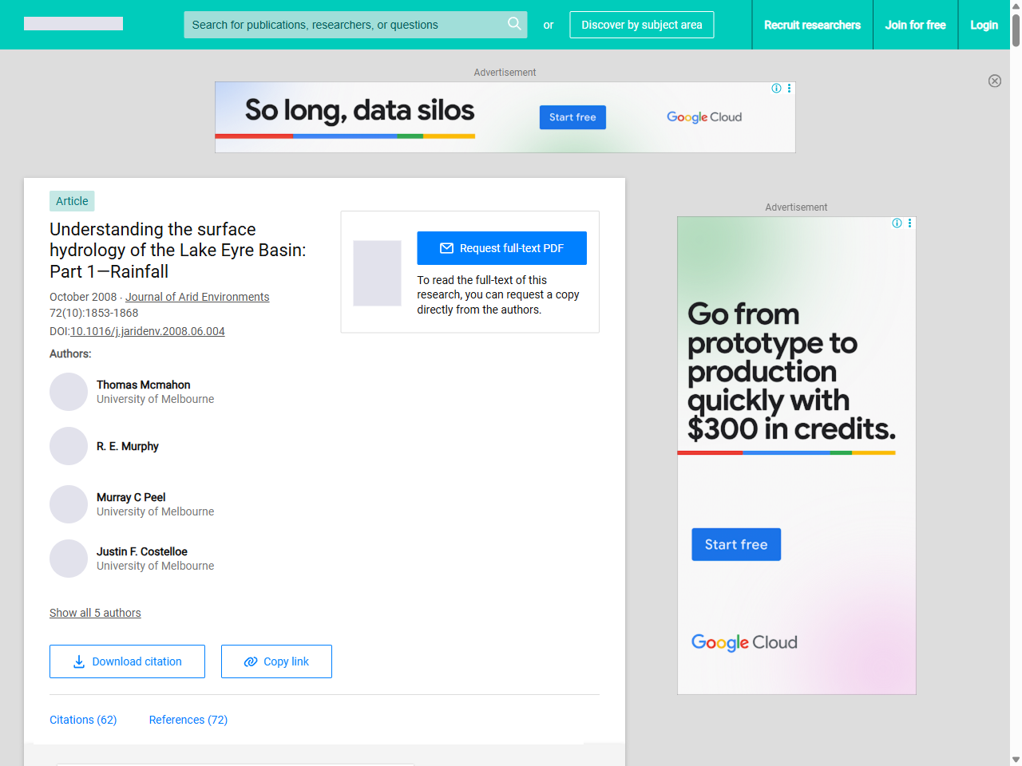Click Murray C Peel's avatar
The width and height of the screenshot is (1022, 766).
69,504
